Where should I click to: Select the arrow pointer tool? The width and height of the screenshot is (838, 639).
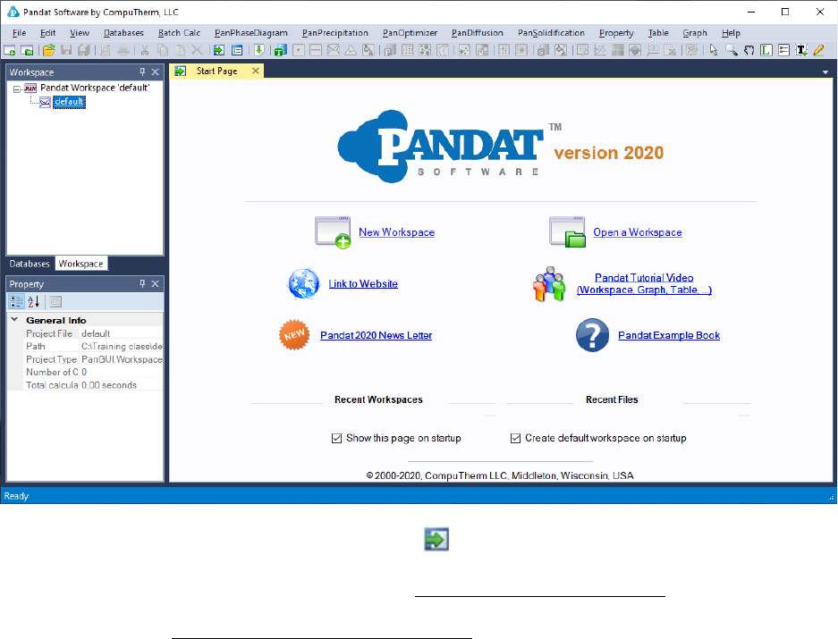[714, 50]
